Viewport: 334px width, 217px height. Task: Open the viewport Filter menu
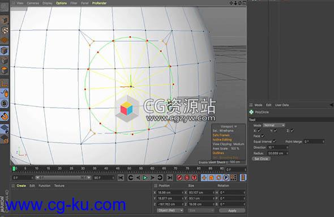[74, 3]
